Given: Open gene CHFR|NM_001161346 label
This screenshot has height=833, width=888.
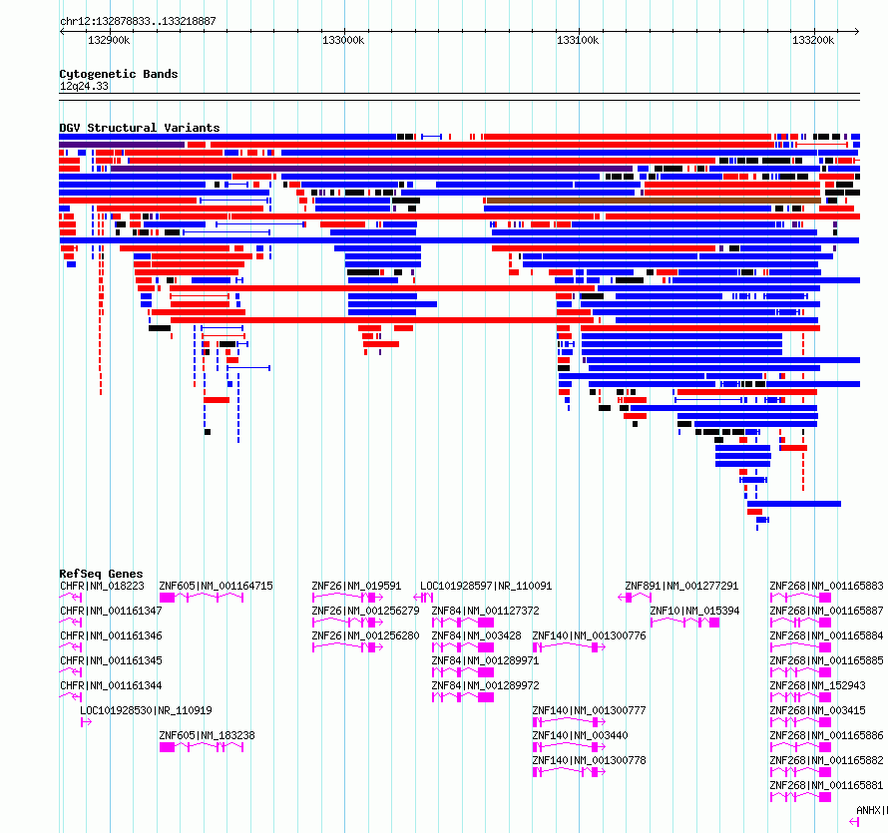Looking at the screenshot, I should coord(111,635).
